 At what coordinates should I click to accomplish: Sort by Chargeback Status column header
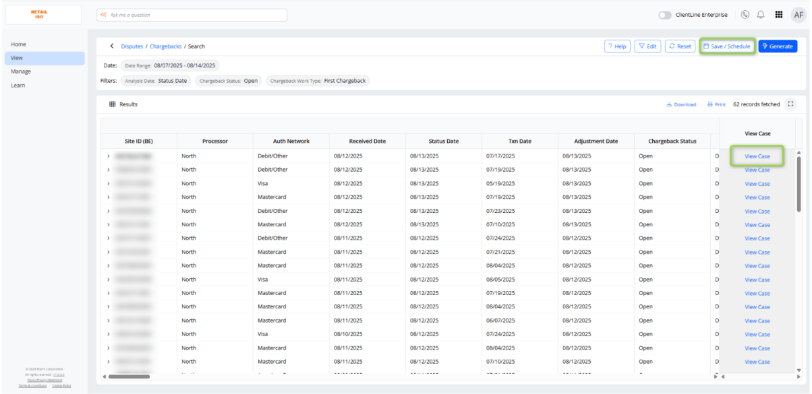point(672,141)
